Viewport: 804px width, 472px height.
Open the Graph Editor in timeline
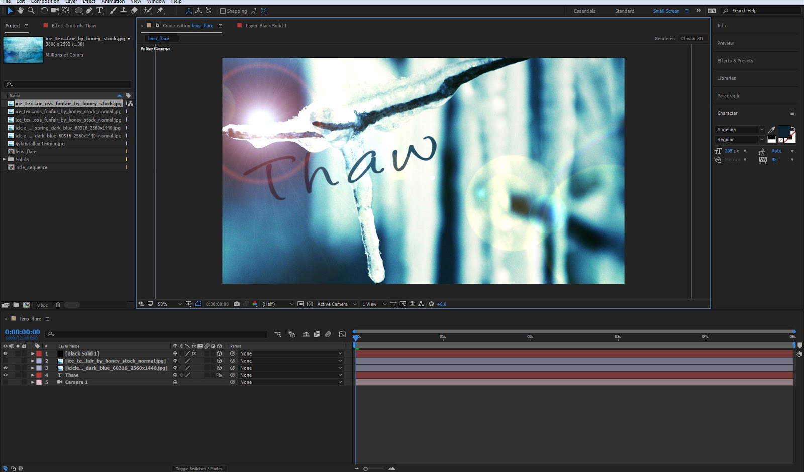tap(342, 334)
